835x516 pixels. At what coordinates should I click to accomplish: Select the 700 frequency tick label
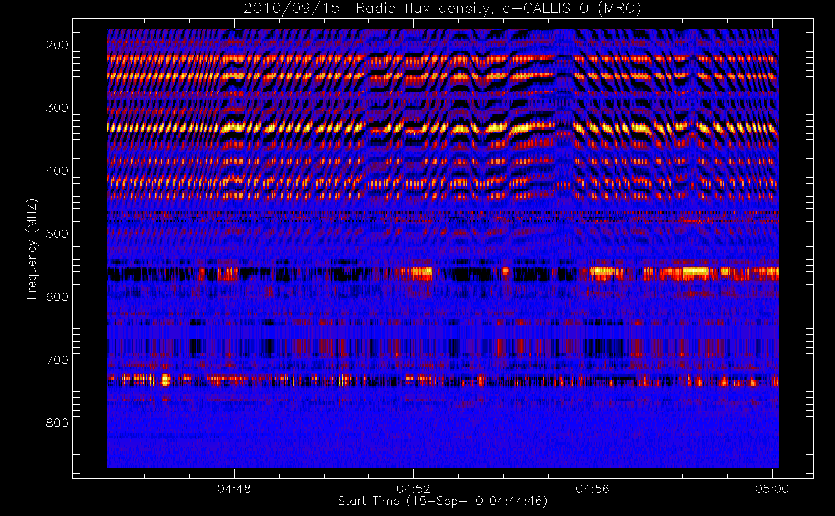coord(57,360)
